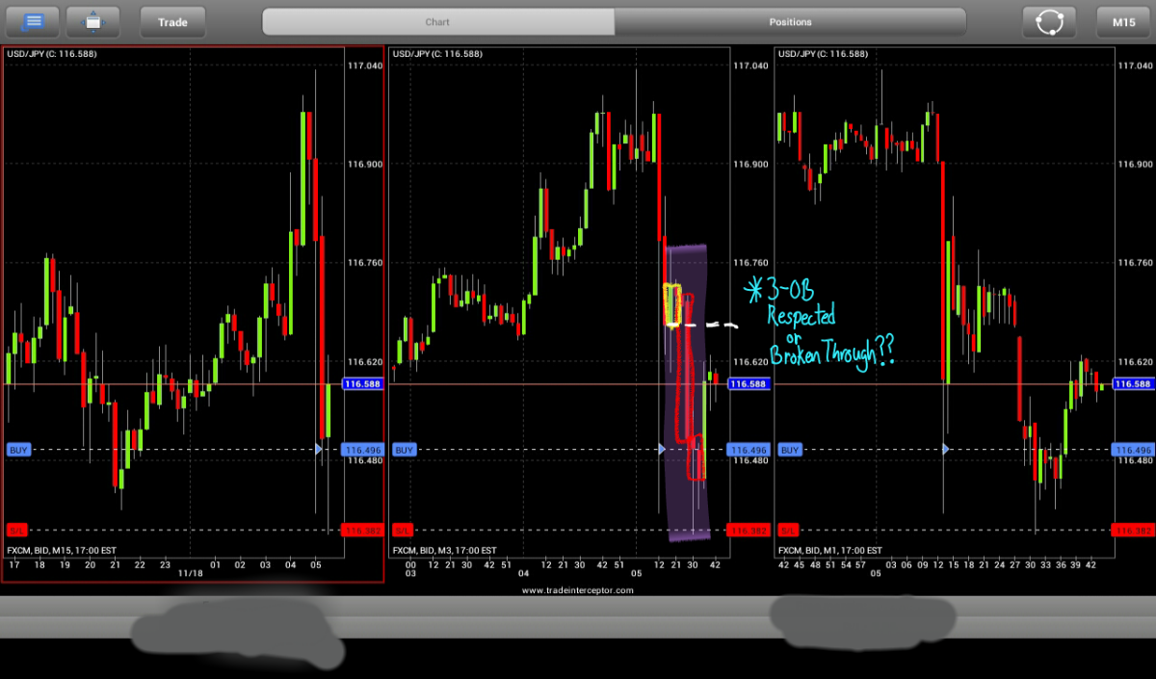Click 116.588 price tag on M15 chart
This screenshot has width=1156, height=679.
(x=362, y=383)
